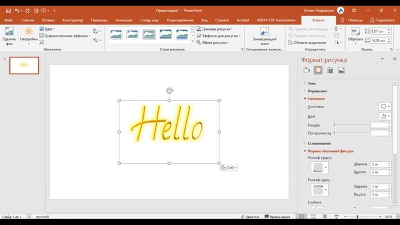Open Effects pentagon tab in format pane
The height and width of the screenshot is (225, 400).
coord(318,70)
